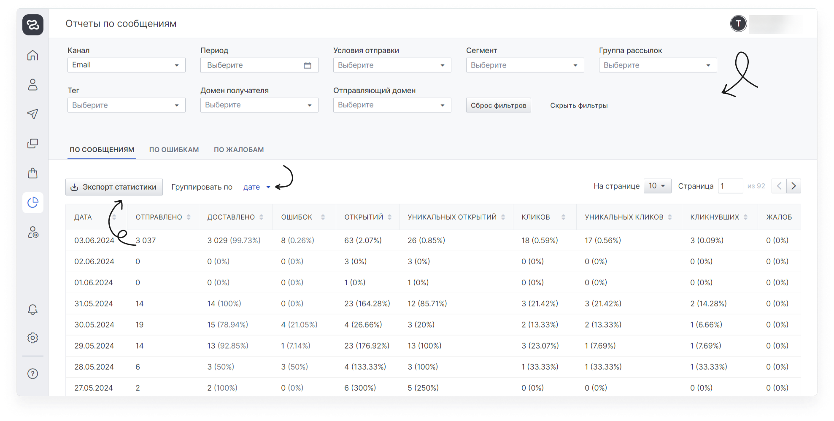
Task: Go to the previous page arrow
Action: tap(779, 186)
